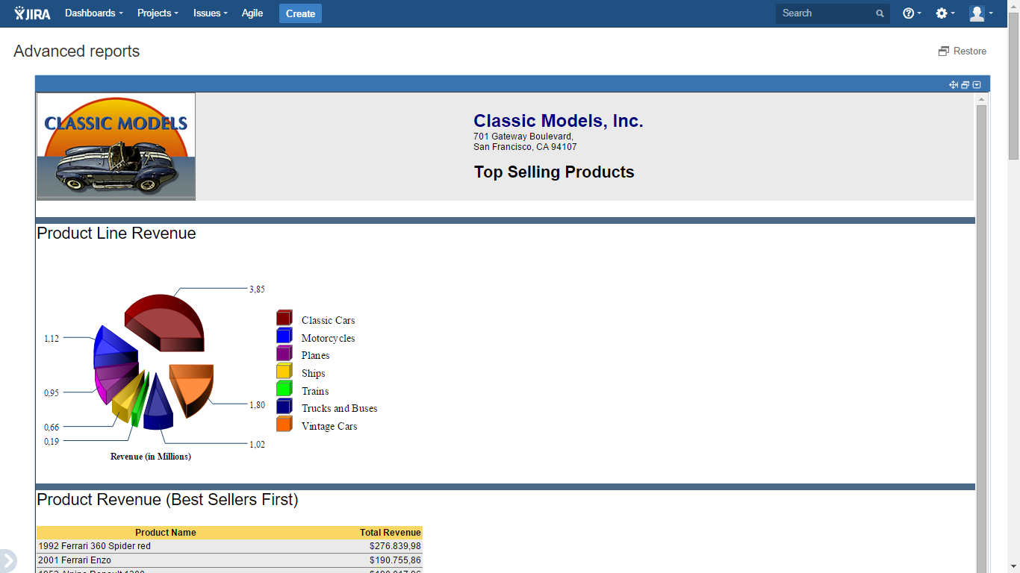Image resolution: width=1020 pixels, height=573 pixels.
Task: Click the Trucks and Buses legend swatch
Action: pos(284,407)
